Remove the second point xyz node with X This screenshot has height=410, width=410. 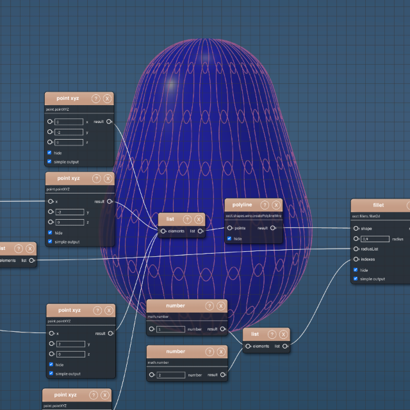[108, 179]
